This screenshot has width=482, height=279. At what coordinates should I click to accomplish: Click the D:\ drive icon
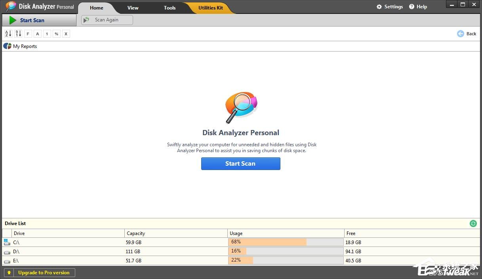7,252
